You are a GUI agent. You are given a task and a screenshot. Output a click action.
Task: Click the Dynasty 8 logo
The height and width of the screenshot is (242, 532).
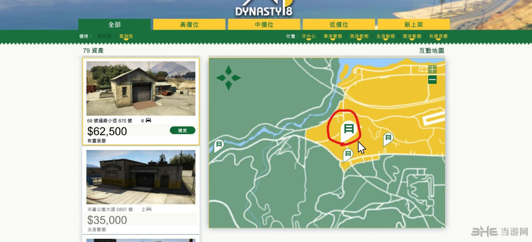pos(264,8)
